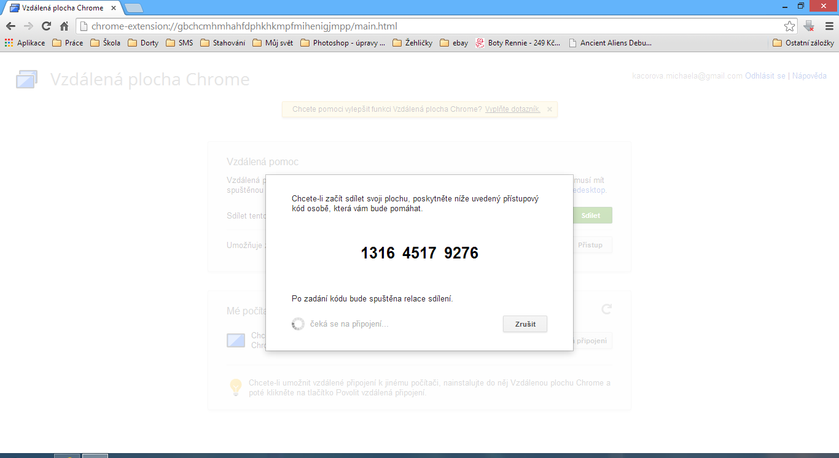Dismiss the survey notification with the X
The height and width of the screenshot is (458, 839).
(x=548, y=109)
